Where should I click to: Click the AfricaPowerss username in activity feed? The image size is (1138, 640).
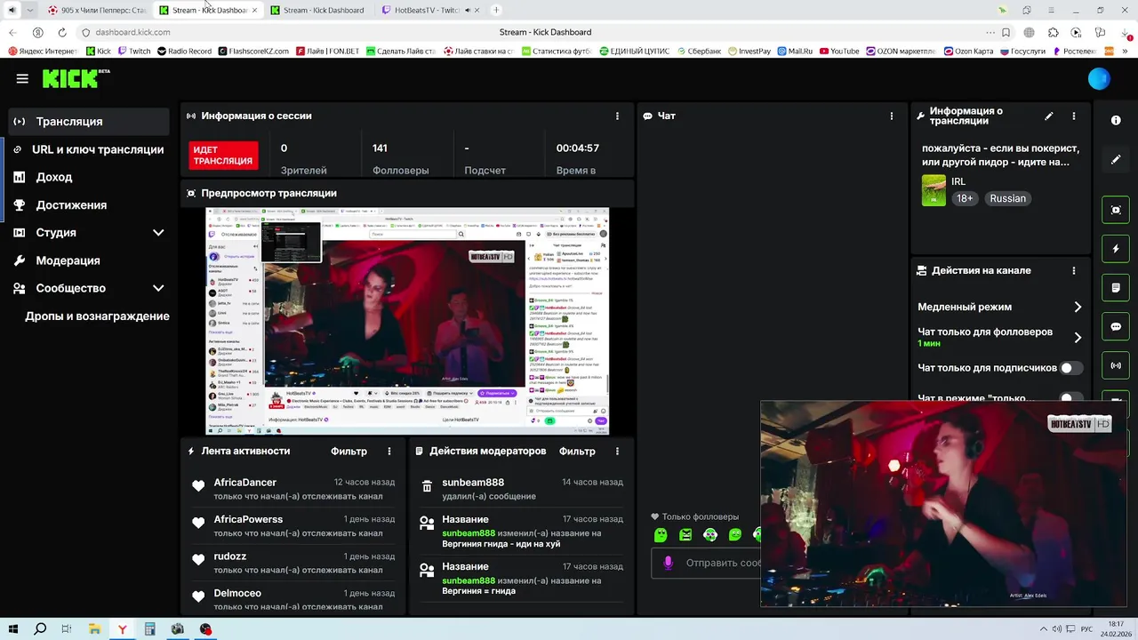coord(248,519)
